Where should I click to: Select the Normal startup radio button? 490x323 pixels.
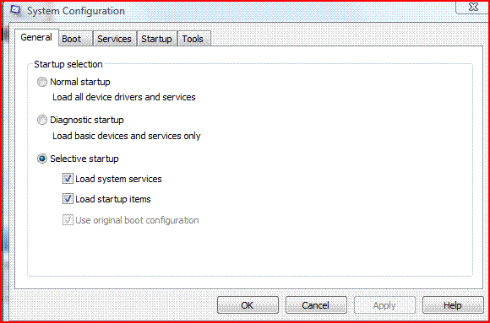pos(42,83)
